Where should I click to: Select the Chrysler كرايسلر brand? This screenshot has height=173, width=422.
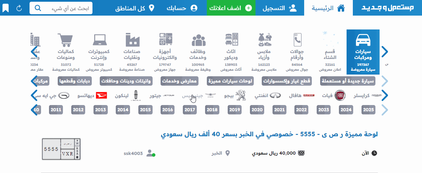(368, 95)
